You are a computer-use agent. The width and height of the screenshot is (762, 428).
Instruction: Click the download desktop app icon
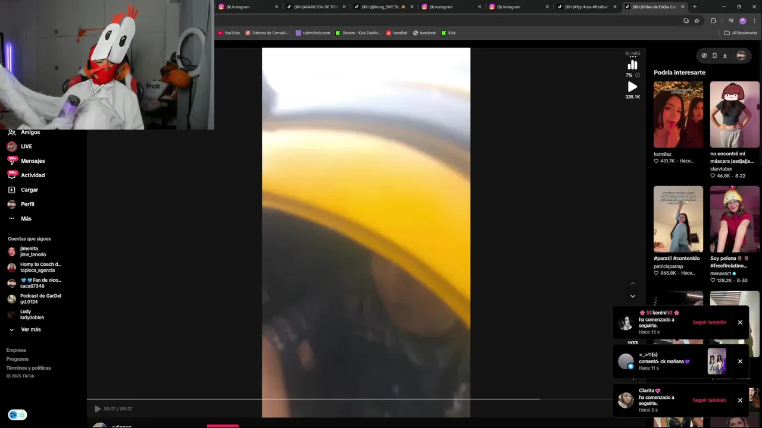coord(725,55)
